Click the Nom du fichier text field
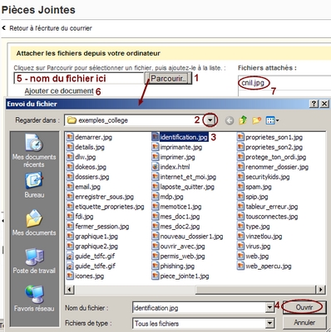331x332 pixels. tap(199, 307)
